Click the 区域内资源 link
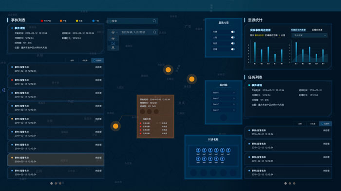 [317, 30]
